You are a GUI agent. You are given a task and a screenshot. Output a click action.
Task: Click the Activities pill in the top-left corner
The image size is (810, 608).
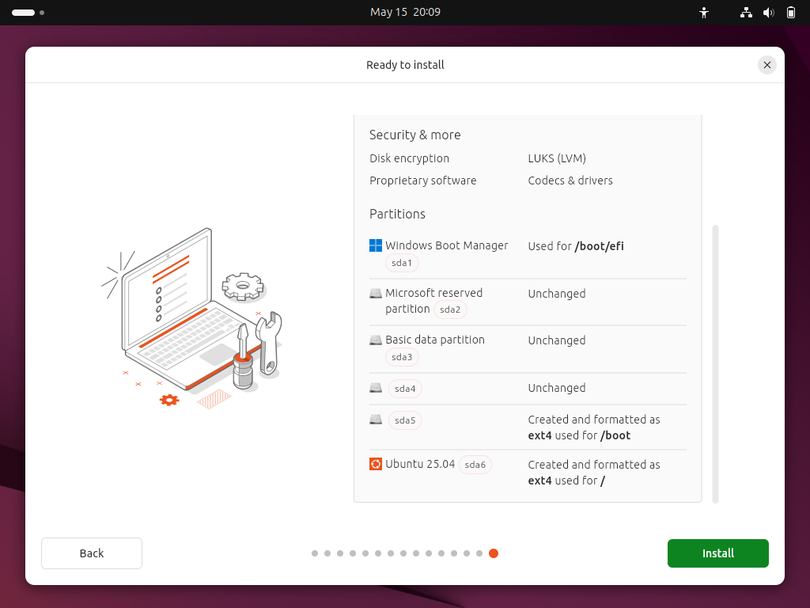[24, 12]
